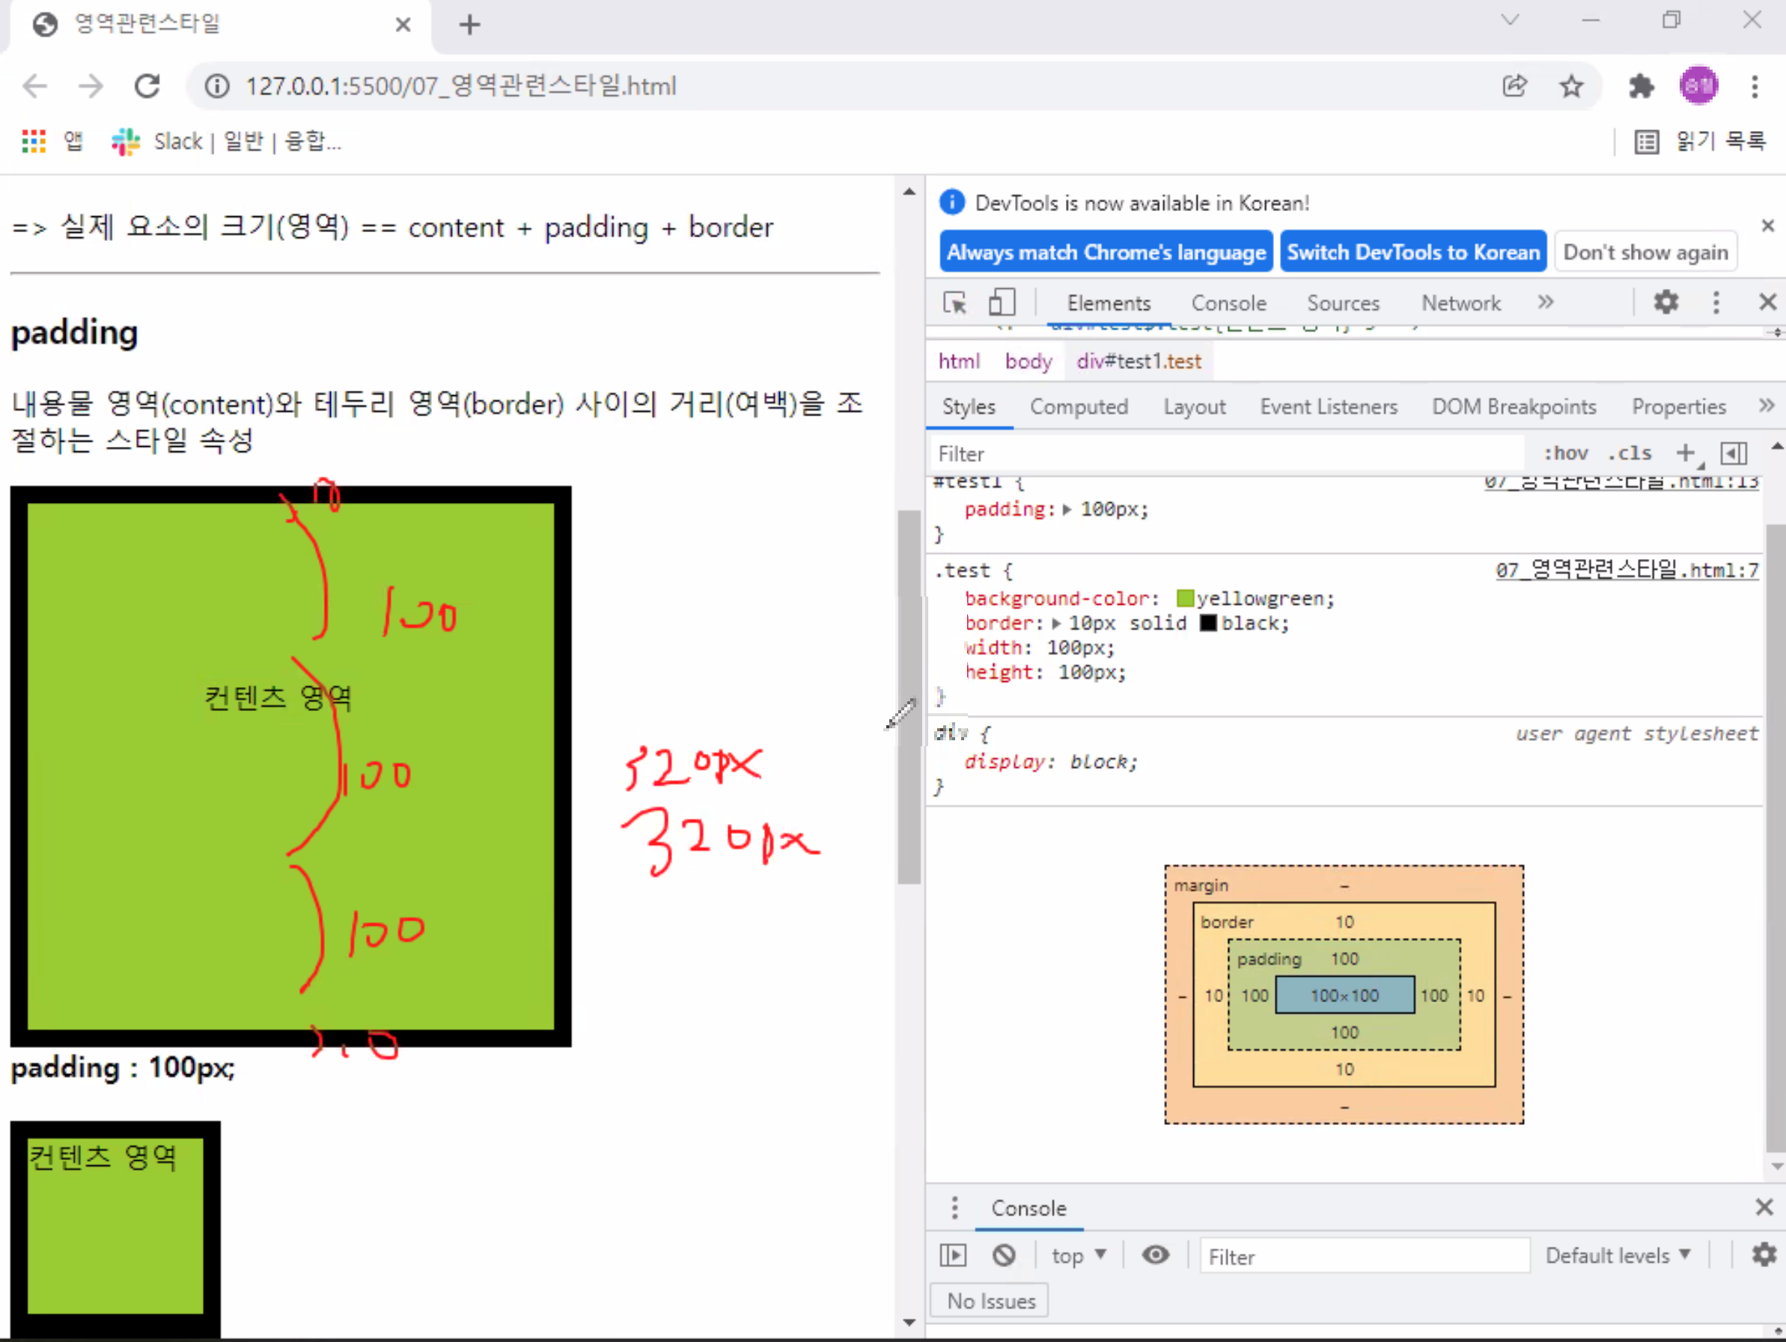Screen dimensions: 1786x1342
Task: Toggle :hov element state panel
Action: 1564,453
